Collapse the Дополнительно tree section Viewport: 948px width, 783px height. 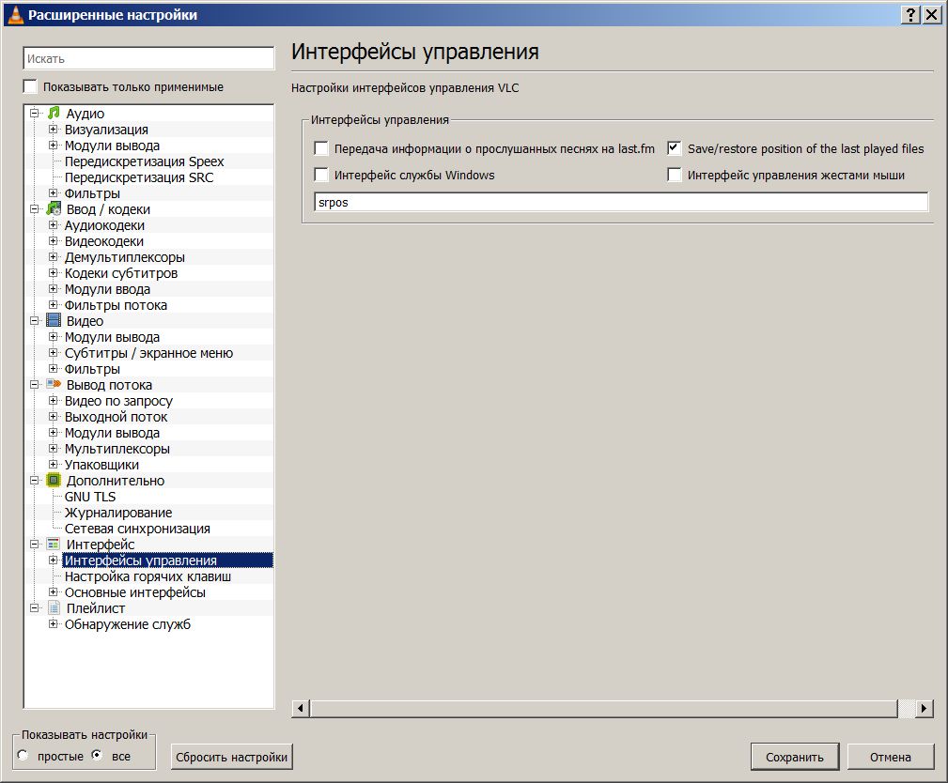35,481
